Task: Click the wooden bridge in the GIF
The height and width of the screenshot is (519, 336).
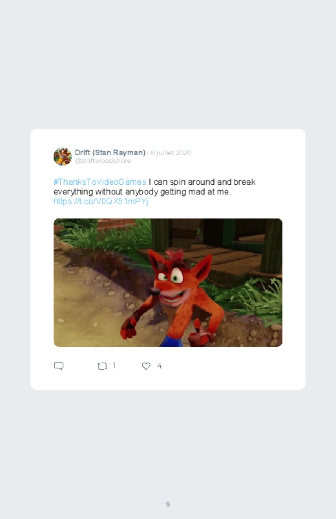Action: pyautogui.click(x=228, y=258)
